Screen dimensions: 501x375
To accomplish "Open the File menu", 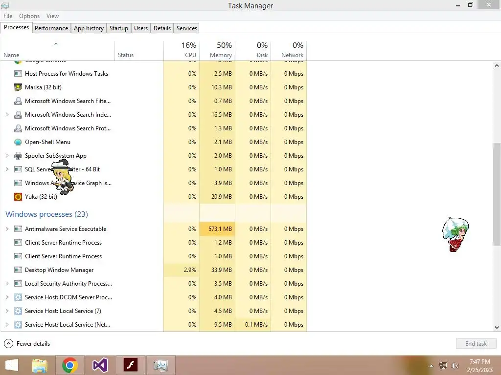I will pos(8,16).
